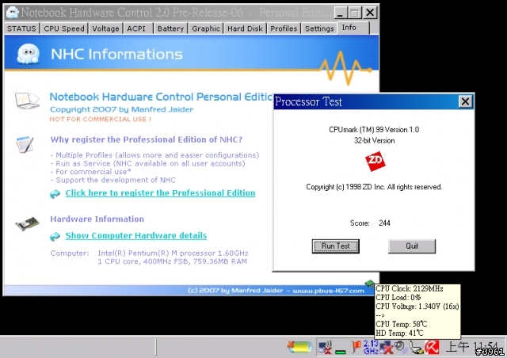The height and width of the screenshot is (358, 507).
Task: Click the network disconnected red X tray icon
Action: pyautogui.click(x=387, y=348)
